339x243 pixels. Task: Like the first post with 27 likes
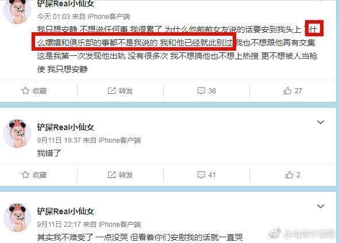(287, 90)
